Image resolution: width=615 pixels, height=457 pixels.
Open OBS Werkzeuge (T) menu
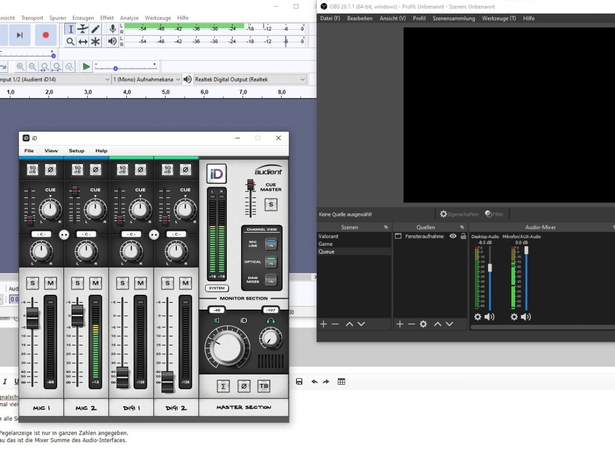tap(499, 18)
